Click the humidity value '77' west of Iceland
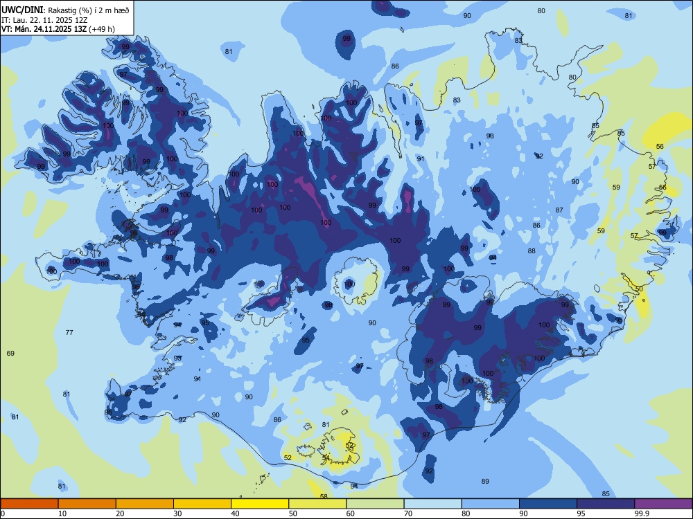The width and height of the screenshot is (693, 519). point(69,332)
